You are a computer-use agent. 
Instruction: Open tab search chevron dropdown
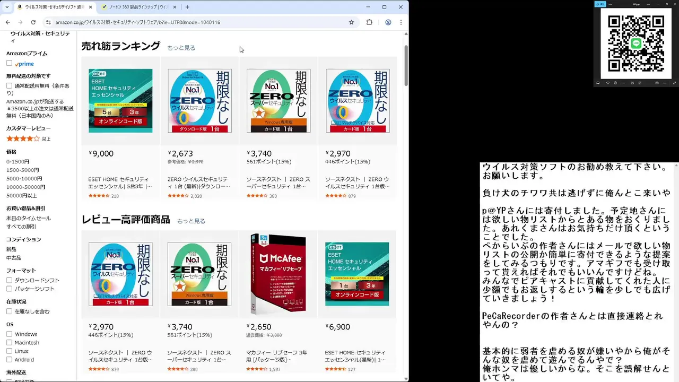coord(7,7)
